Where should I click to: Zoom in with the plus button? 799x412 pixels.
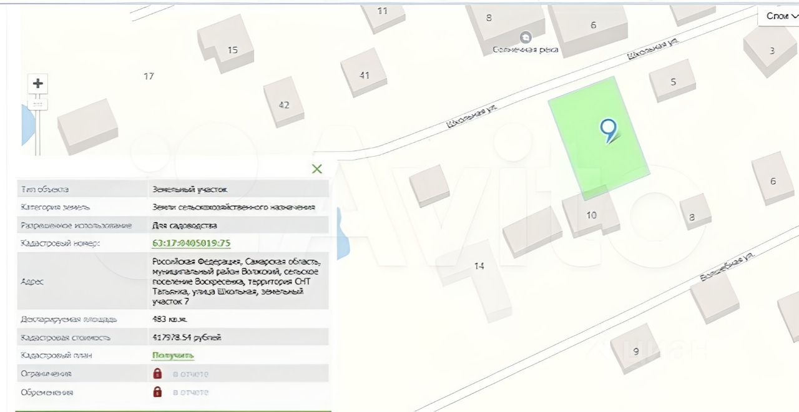click(38, 83)
